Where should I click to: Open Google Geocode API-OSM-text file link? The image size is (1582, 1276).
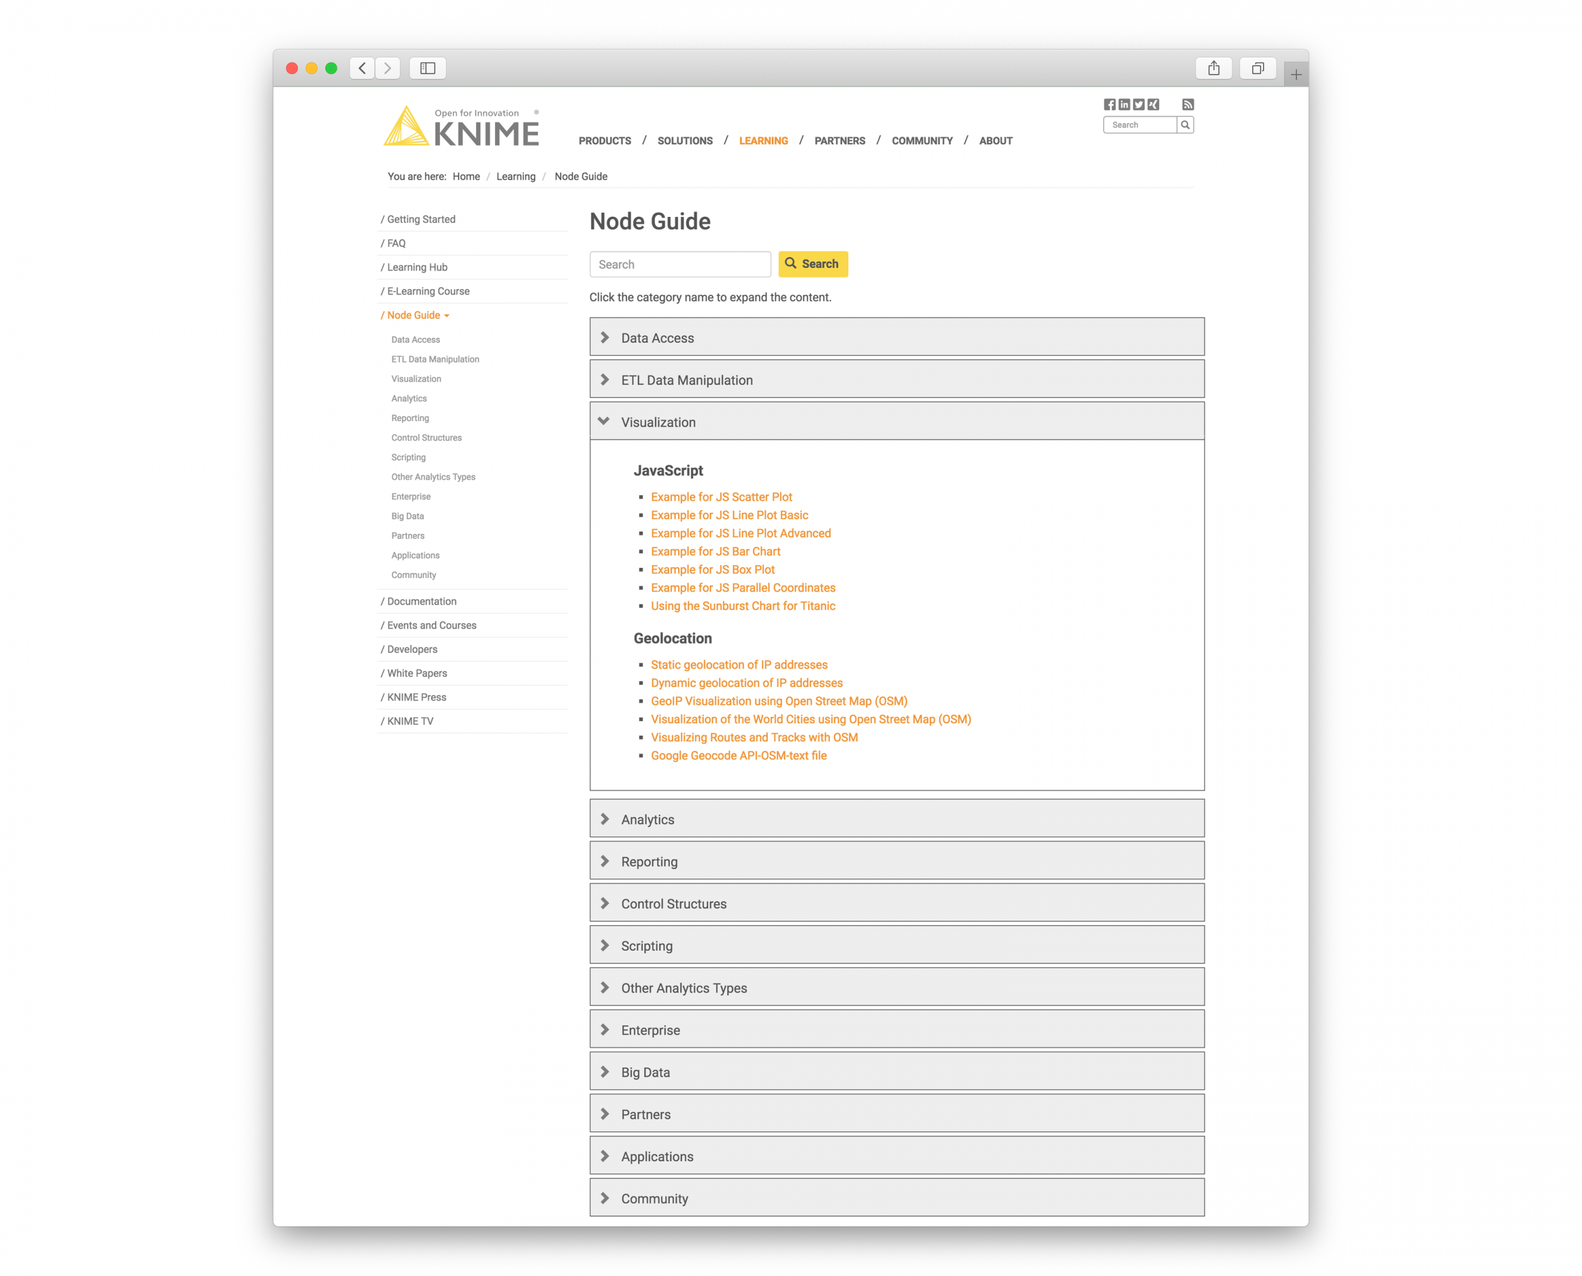[739, 755]
